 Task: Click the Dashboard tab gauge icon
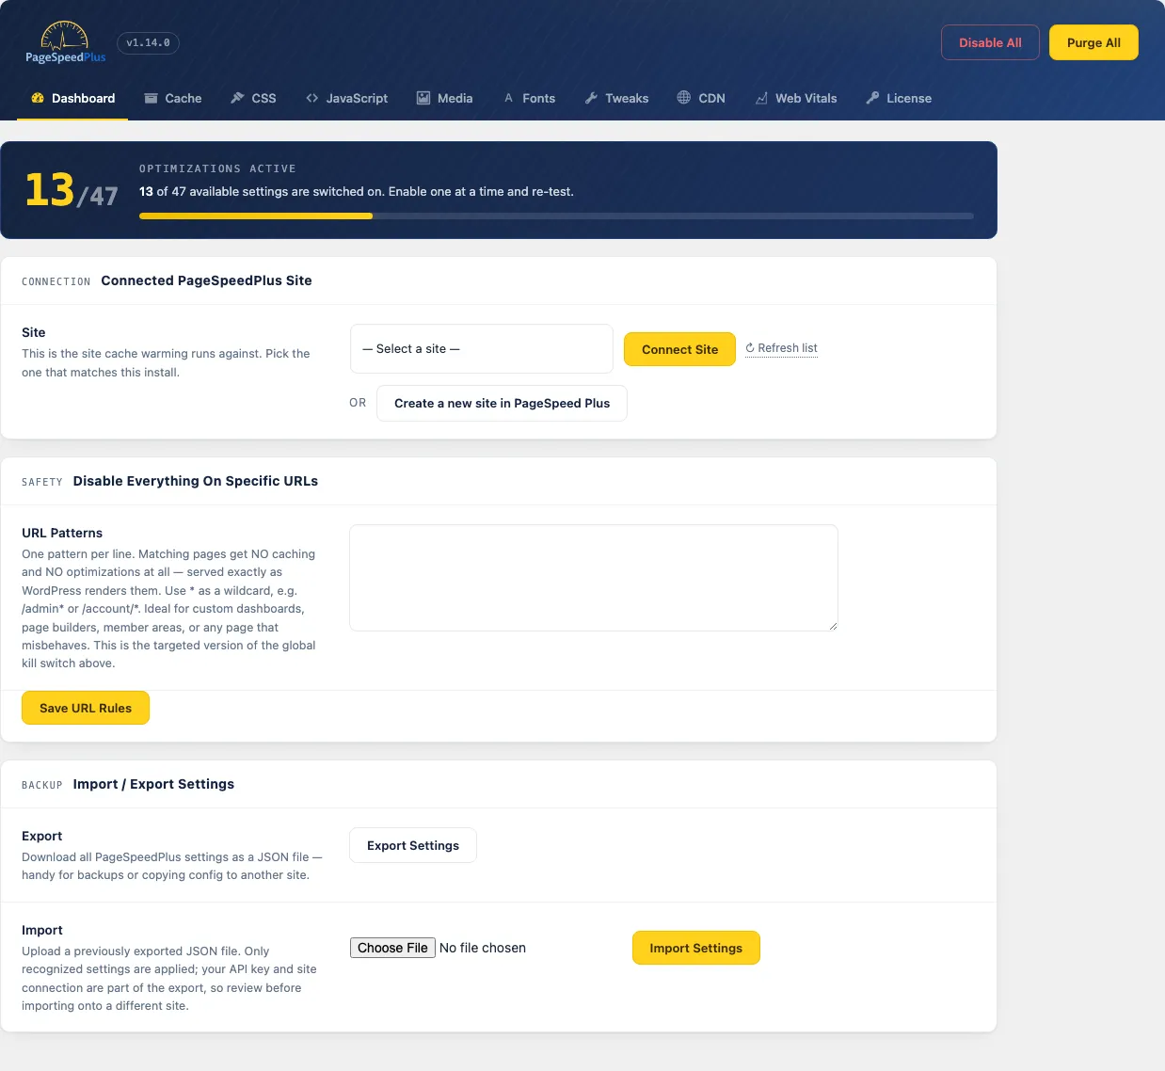pyautogui.click(x=38, y=98)
